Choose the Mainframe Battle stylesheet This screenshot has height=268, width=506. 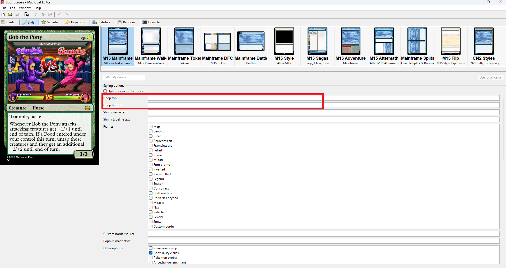[x=251, y=46]
